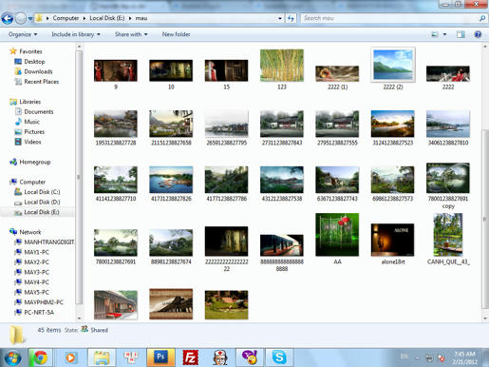Open Skype from the taskbar

click(x=279, y=357)
